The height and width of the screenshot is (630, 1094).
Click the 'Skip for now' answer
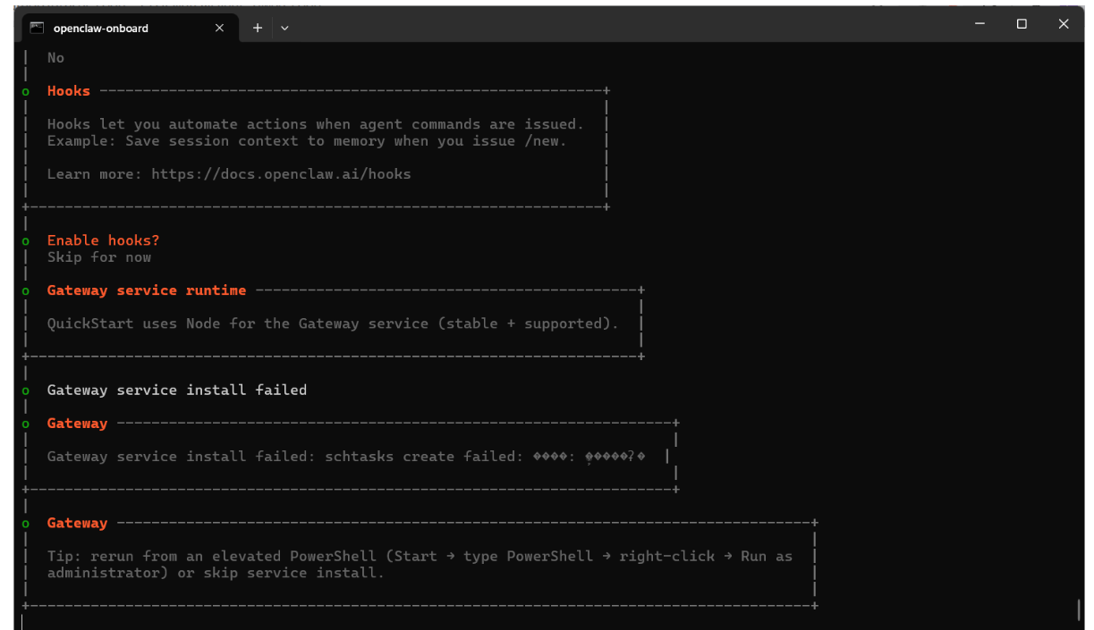click(99, 257)
